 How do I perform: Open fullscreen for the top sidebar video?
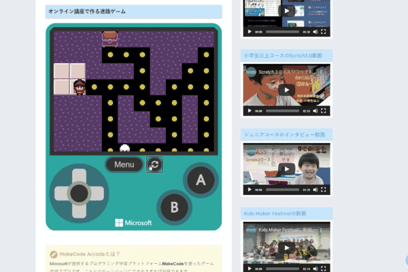324,32
